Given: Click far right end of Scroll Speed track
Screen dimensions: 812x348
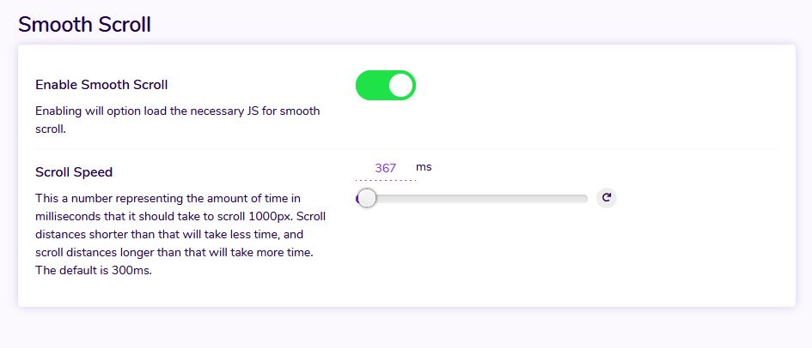Looking at the screenshot, I should (584, 199).
